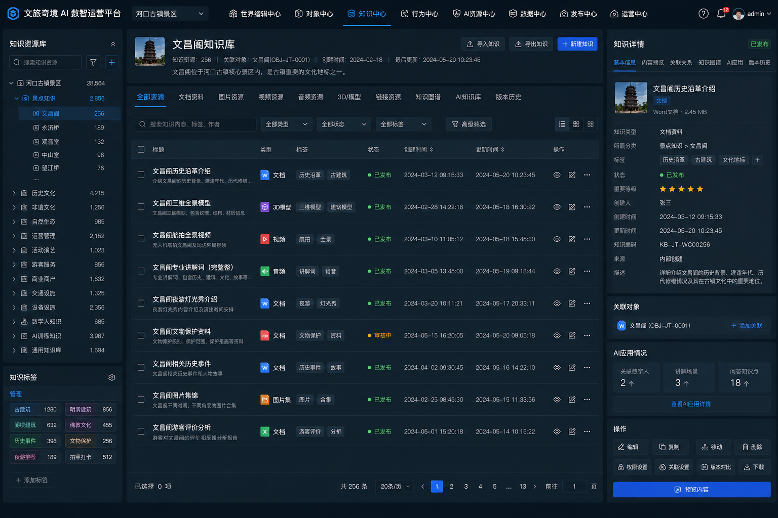Switch to 知识图谱 tab in resource tabs

tap(428, 97)
